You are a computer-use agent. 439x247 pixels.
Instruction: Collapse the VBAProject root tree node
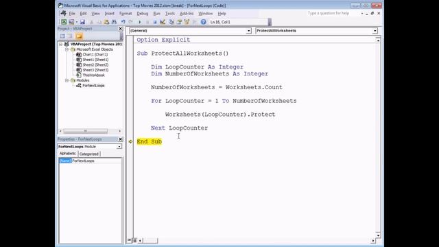click(61, 44)
